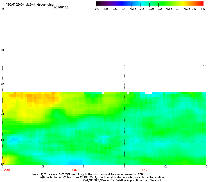Click the latitude label 72
The image size is (208, 182).
click(x=2, y=140)
